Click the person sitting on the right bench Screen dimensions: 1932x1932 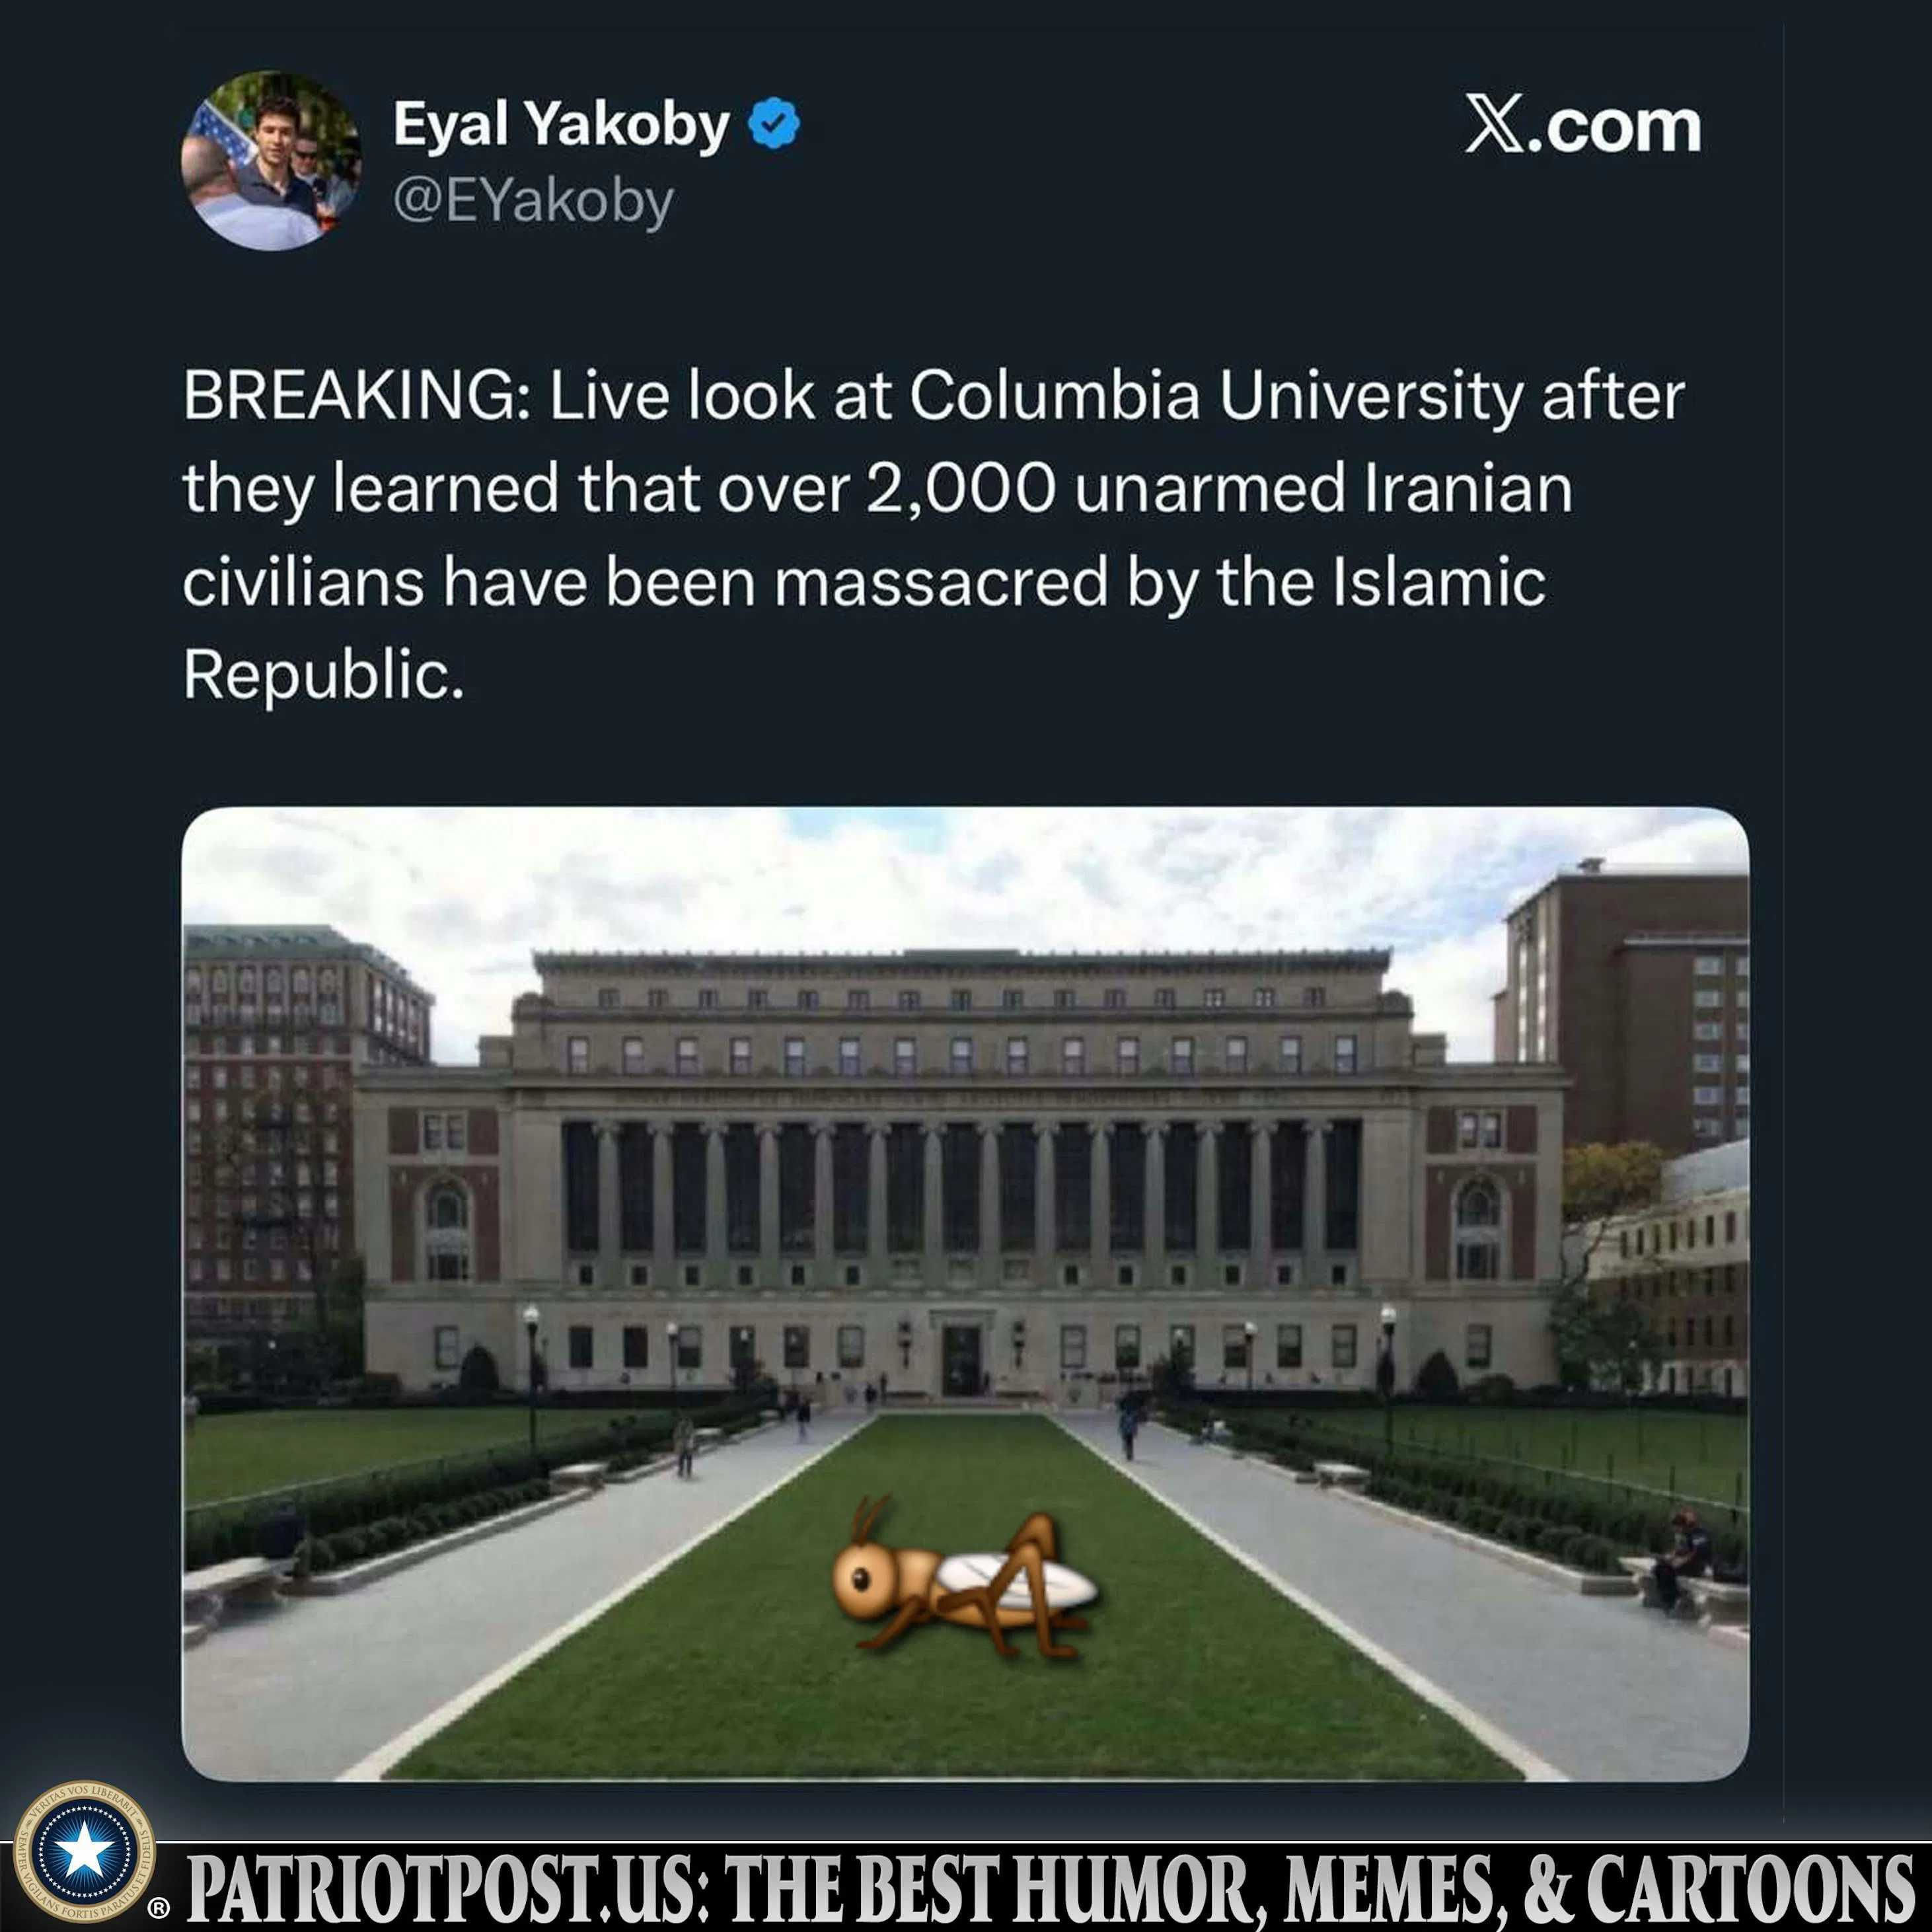tap(1683, 1557)
